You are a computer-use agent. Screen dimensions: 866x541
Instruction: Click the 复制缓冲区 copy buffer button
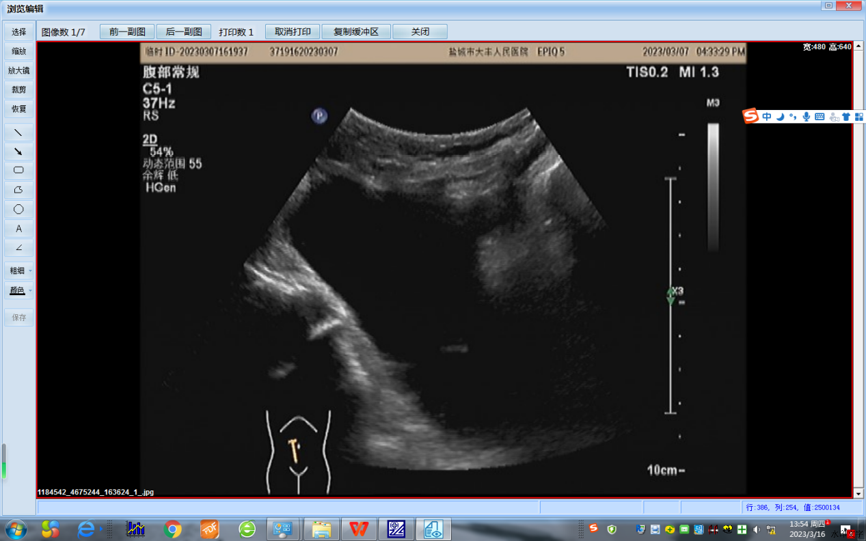[x=356, y=32]
